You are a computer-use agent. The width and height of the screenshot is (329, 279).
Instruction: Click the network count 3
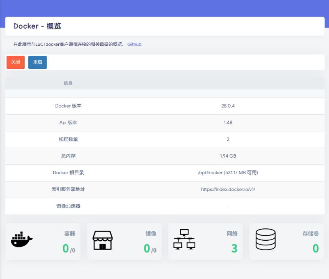click(234, 248)
